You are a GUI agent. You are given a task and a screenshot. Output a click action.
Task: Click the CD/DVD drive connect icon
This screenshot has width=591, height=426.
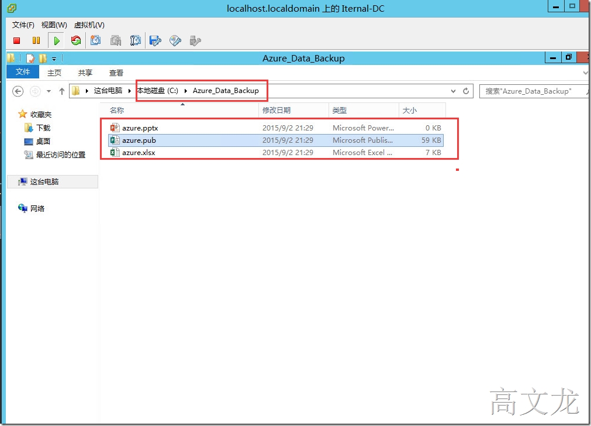point(175,41)
